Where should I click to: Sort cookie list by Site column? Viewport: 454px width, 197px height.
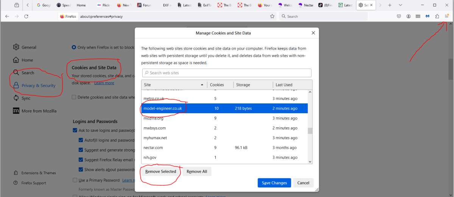174,85
